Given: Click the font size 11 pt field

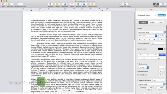Looking at the screenshot, I should [x=161, y=36].
